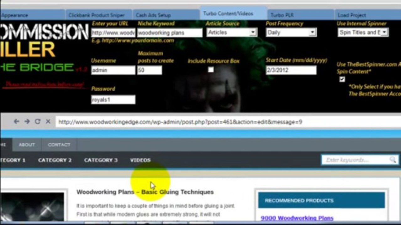This screenshot has height=225, width=401.
Task: Open CATEGORY 1 in site navigation
Action: (x=13, y=160)
